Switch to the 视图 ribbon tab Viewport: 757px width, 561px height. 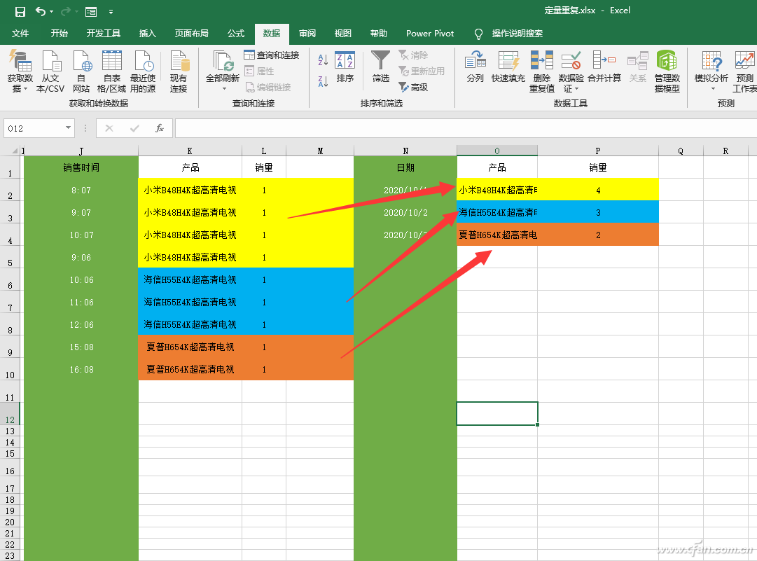(342, 34)
